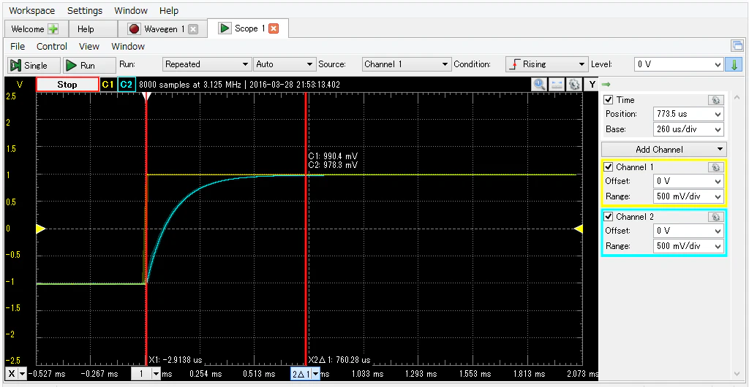Open the Scope View menu
The height and width of the screenshot is (387, 749).
tap(89, 46)
